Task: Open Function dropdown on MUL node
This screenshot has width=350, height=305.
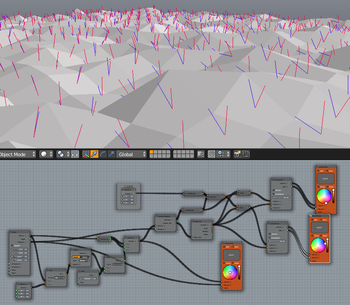Action: pyautogui.click(x=118, y=264)
